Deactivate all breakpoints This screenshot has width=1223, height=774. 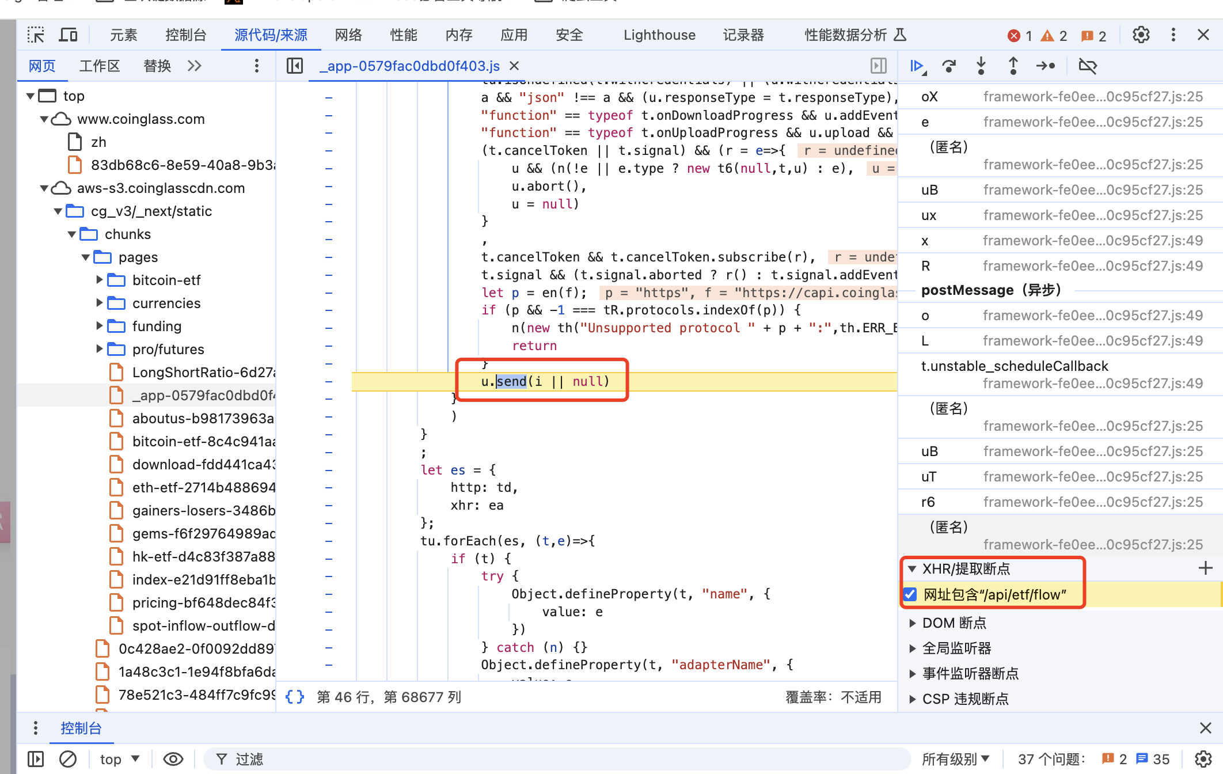[x=1088, y=66]
